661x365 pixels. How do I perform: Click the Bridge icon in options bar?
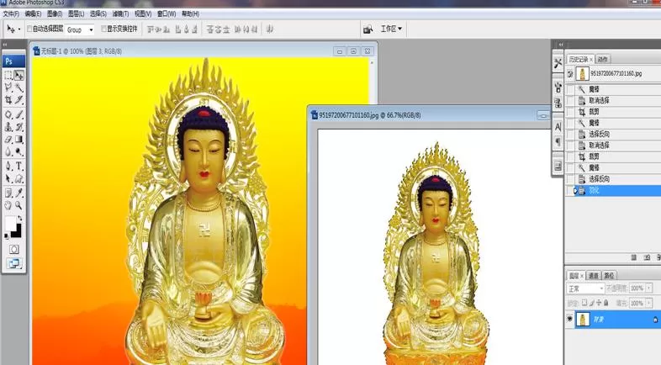[368, 29]
